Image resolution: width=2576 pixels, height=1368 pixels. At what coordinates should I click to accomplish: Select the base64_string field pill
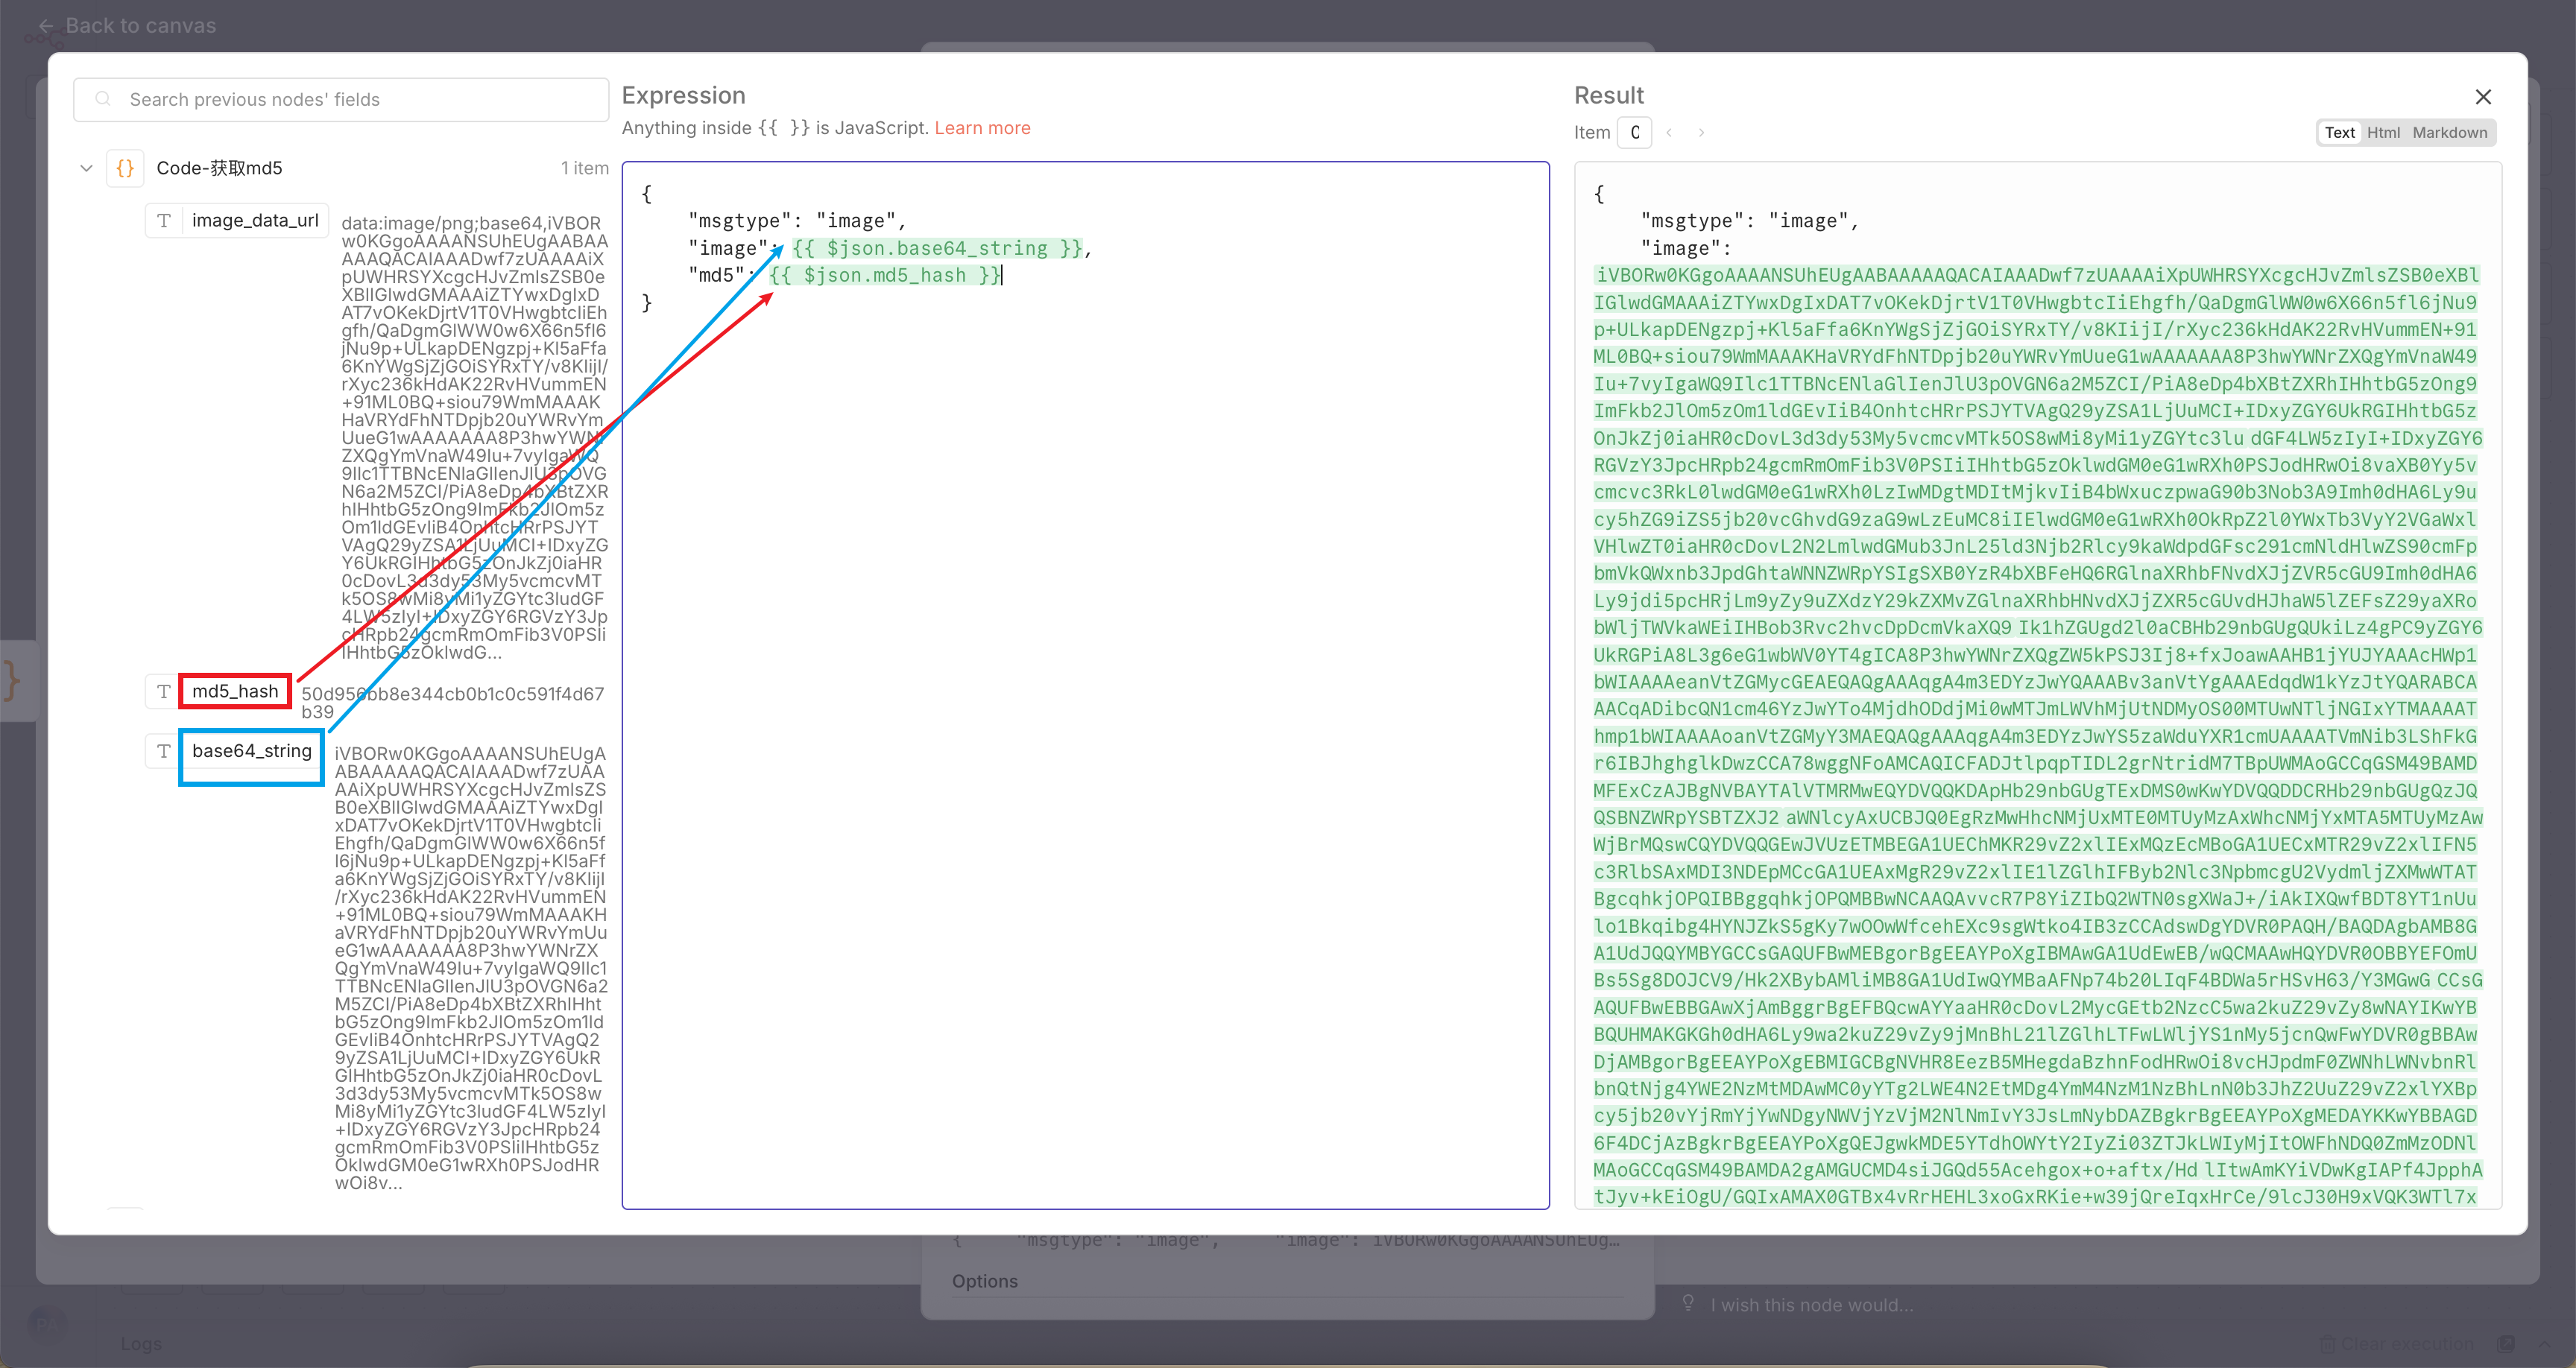(x=251, y=751)
